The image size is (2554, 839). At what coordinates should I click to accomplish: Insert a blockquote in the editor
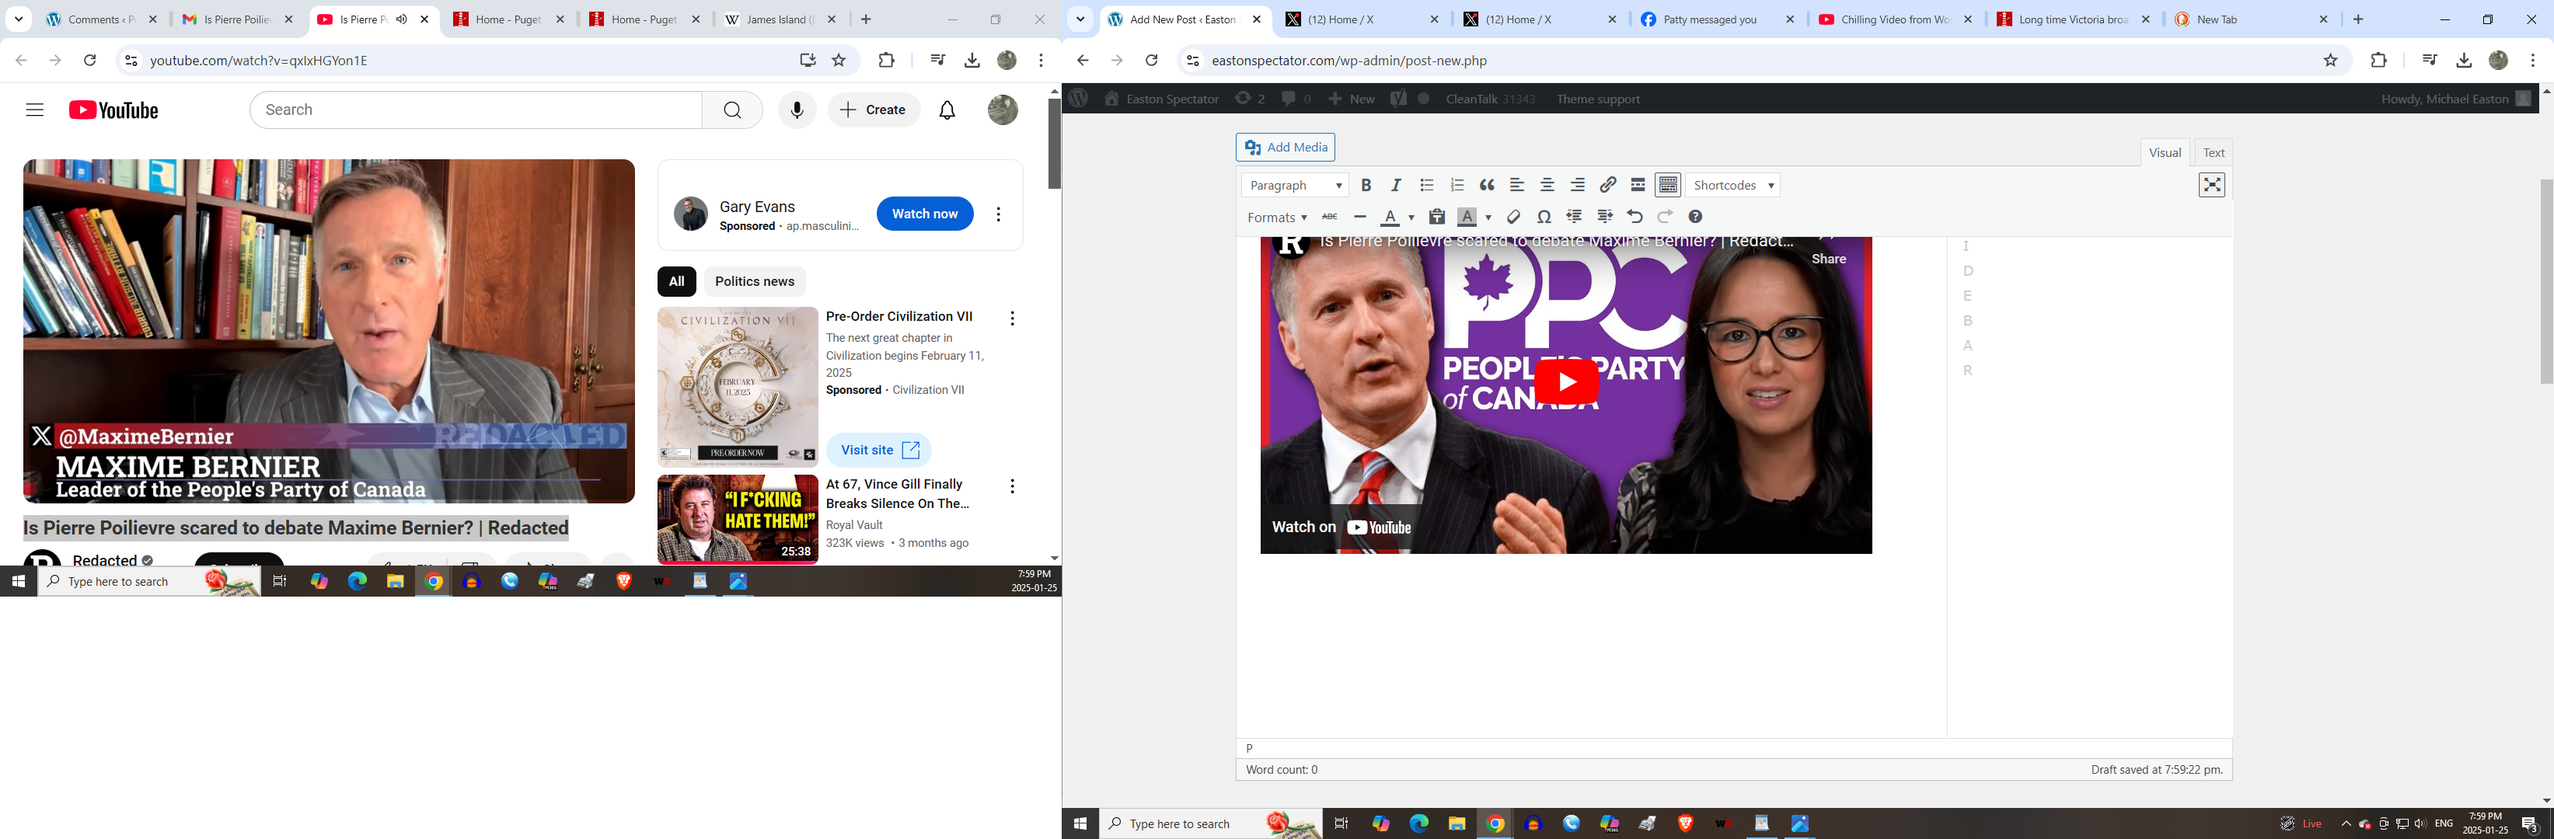1486,185
